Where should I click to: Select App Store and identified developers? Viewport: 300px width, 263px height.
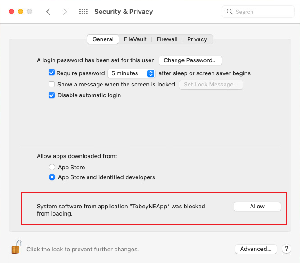(x=52, y=177)
